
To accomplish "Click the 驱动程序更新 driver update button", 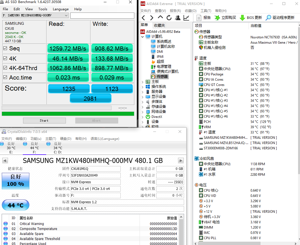I will point(280,18).
